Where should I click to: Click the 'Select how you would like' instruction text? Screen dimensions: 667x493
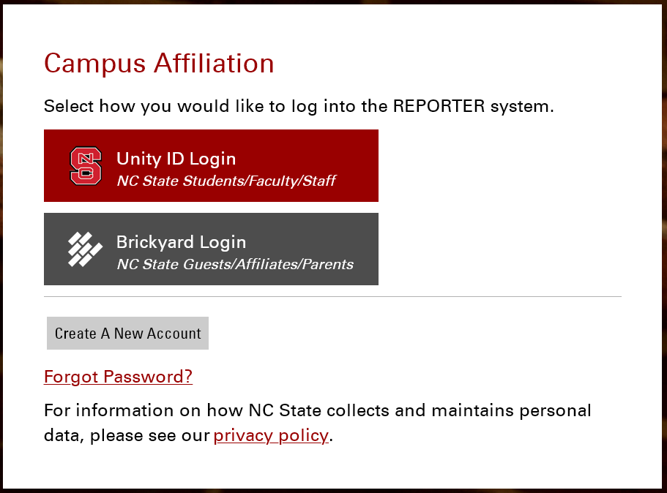point(154,106)
